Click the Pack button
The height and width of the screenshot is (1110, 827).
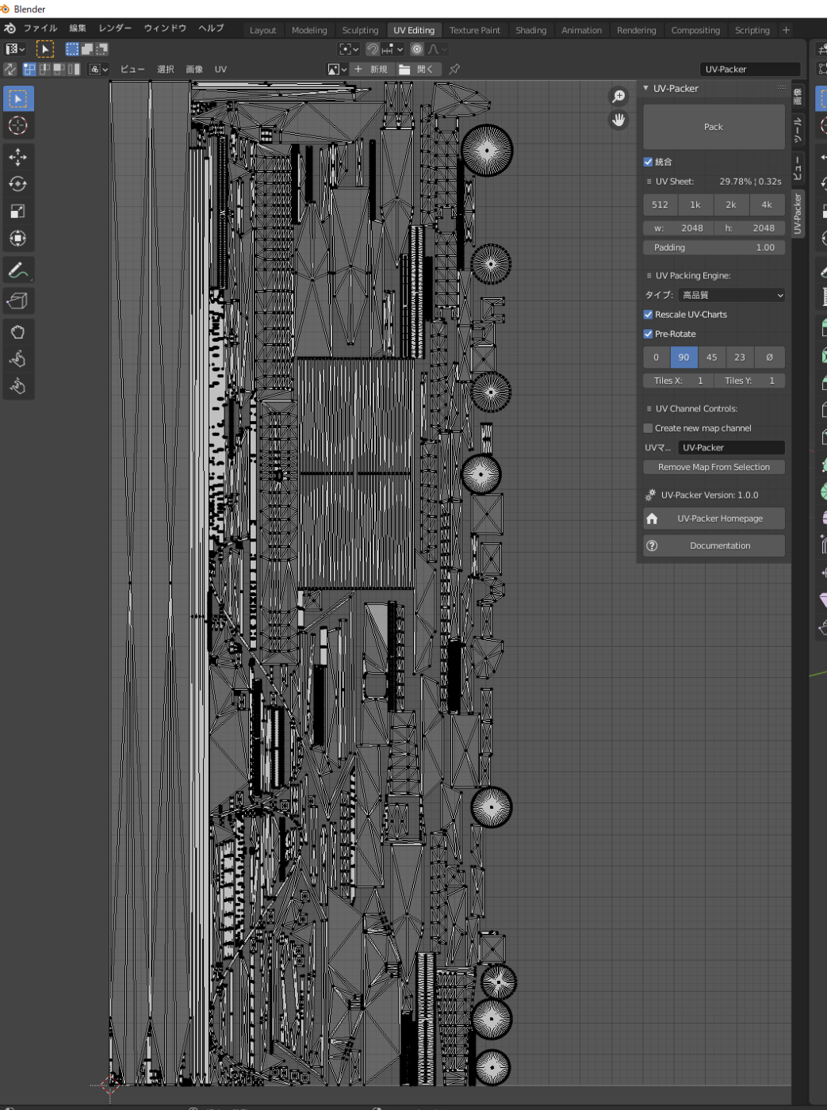714,127
